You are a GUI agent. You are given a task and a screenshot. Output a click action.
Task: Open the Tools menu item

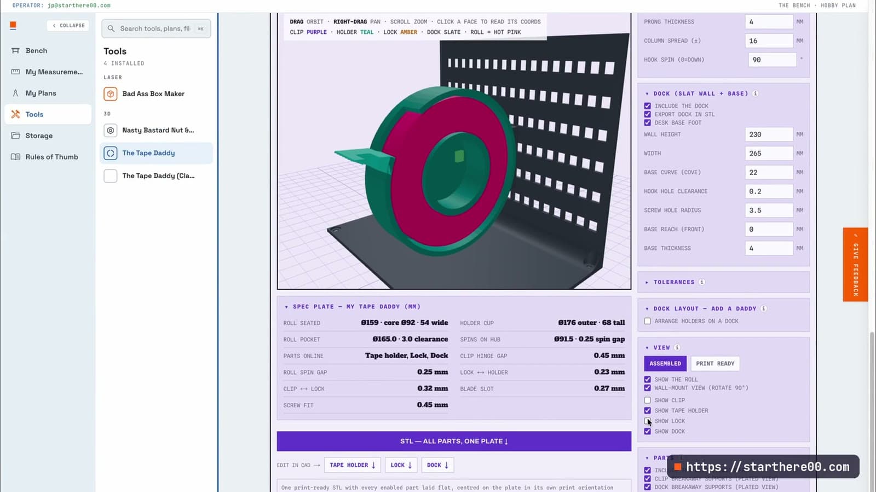pos(48,114)
